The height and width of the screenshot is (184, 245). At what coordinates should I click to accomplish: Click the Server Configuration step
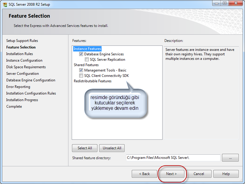[x=22, y=74]
